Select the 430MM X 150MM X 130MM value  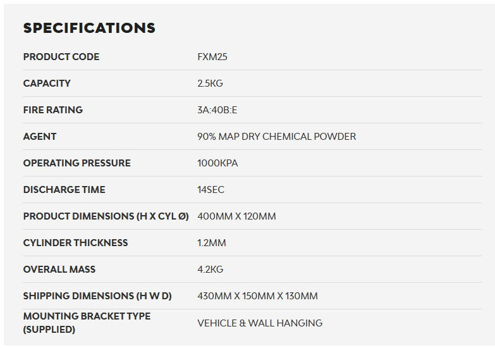(257, 296)
